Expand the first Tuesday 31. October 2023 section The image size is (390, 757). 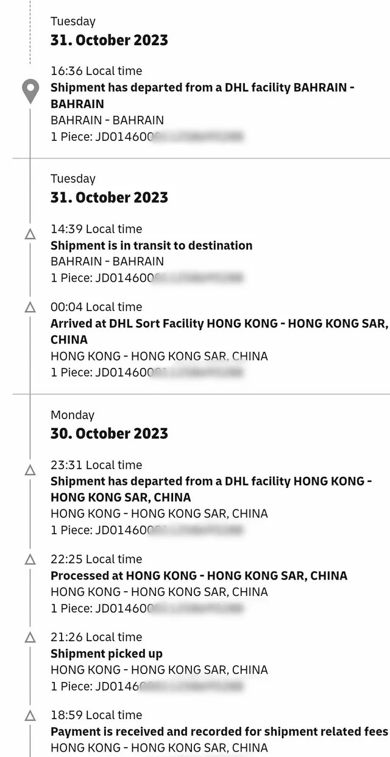[x=109, y=40]
